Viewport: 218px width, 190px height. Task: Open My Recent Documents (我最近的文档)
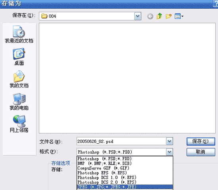[19, 34]
